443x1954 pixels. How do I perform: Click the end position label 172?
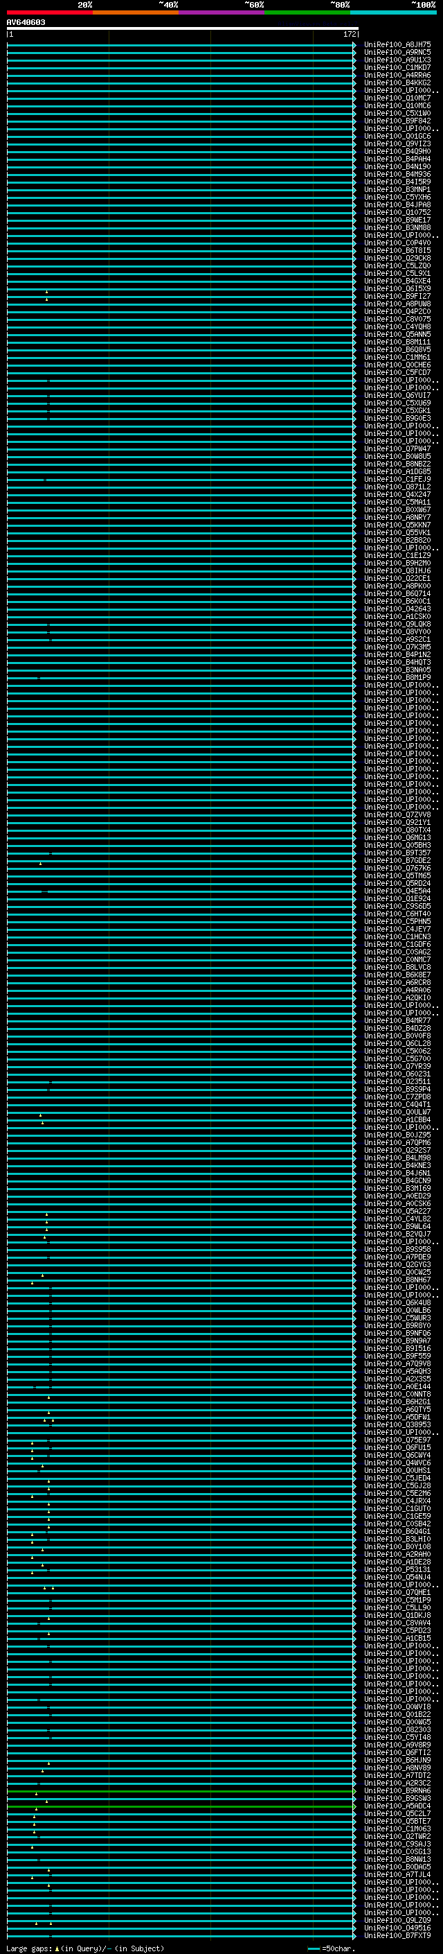coord(350,34)
